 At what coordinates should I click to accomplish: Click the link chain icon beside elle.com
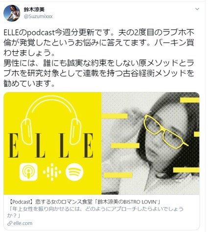coord(10,223)
